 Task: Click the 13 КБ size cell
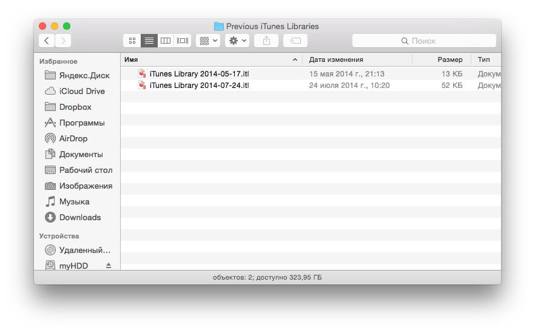[x=452, y=74]
